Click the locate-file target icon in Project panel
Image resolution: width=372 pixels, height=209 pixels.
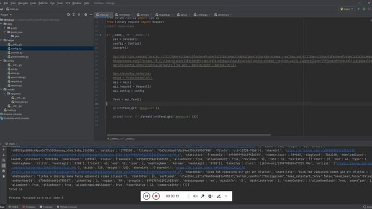[x=69, y=15]
